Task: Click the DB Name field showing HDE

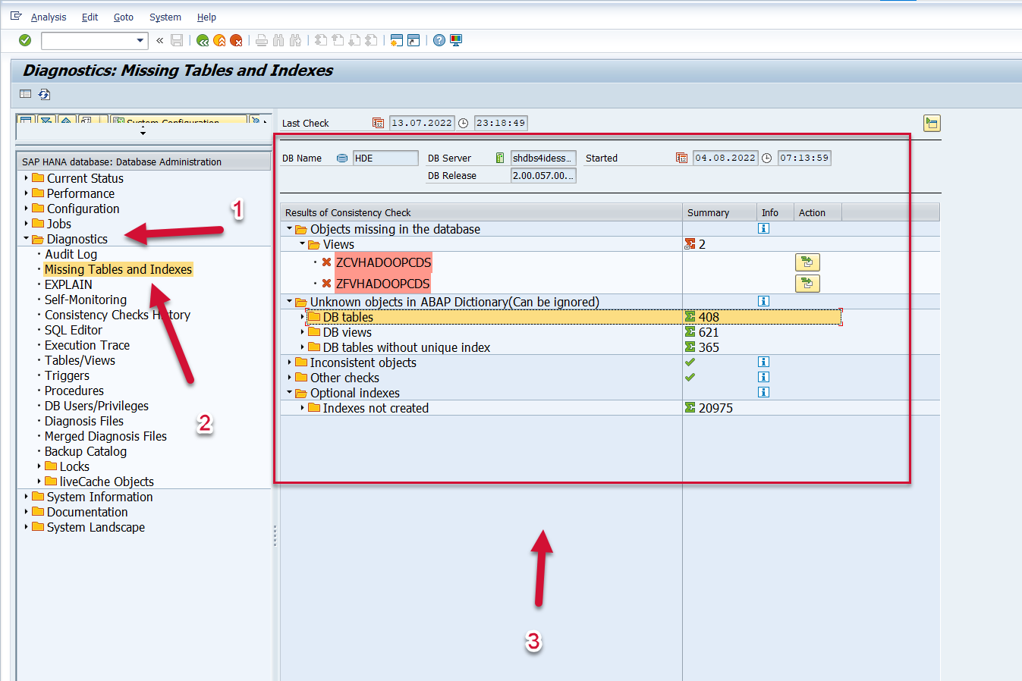Action: 385,158
